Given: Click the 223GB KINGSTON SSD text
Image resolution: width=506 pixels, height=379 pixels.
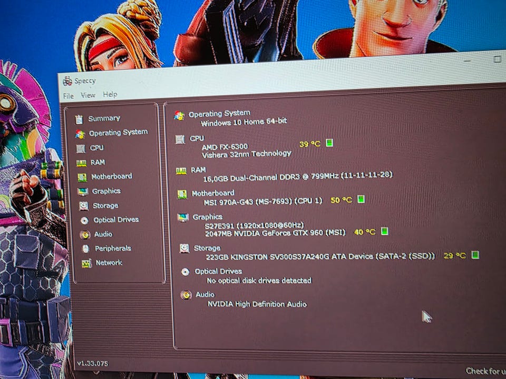Looking at the screenshot, I should coord(320,256).
